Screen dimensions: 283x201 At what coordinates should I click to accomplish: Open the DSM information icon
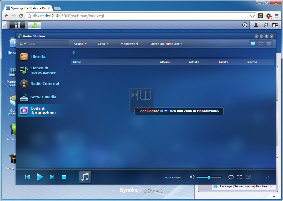pos(244,25)
